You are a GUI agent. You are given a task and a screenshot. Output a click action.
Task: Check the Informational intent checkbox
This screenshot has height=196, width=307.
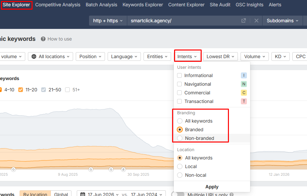(x=179, y=75)
